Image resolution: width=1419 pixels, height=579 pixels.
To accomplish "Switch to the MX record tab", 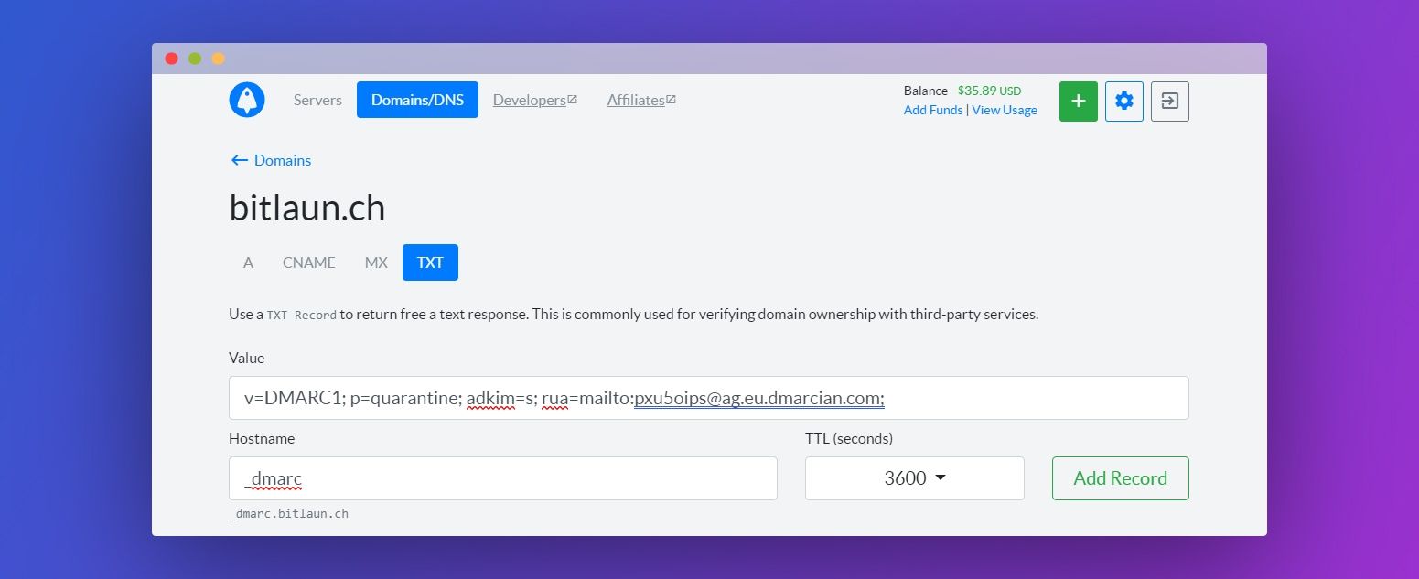I will coord(376,263).
